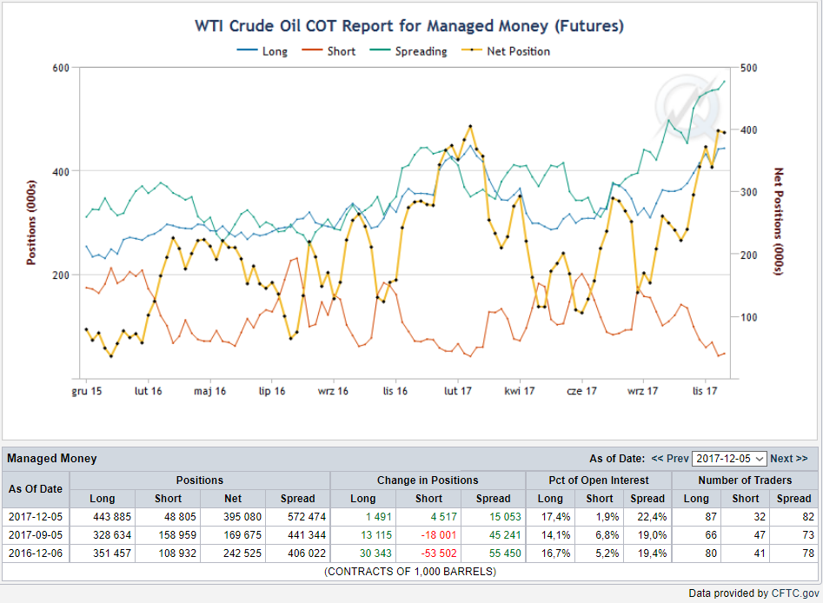Select traders Spread count 82
The width and height of the screenshot is (823, 603).
point(808,517)
